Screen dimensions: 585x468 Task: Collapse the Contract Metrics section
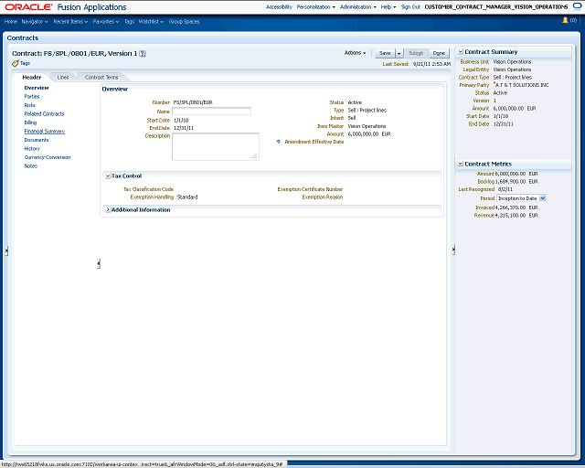pyautogui.click(x=461, y=164)
